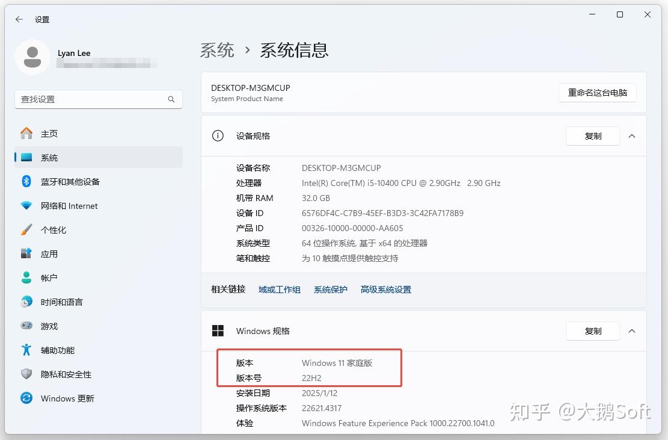Viewport: 668px width, 440px height.
Task: Click the OS build 22621.4317
Action: point(322,408)
